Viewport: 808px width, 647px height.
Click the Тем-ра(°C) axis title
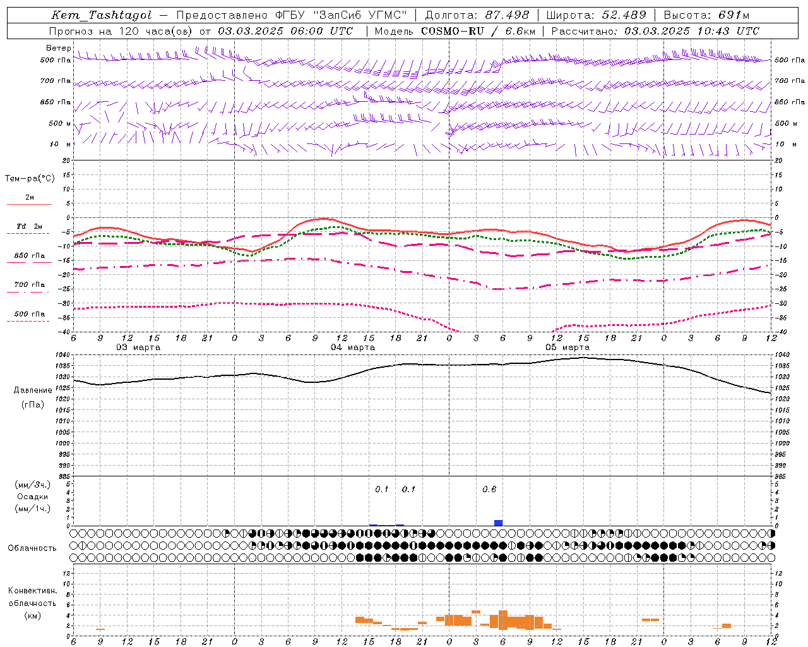tap(30, 179)
